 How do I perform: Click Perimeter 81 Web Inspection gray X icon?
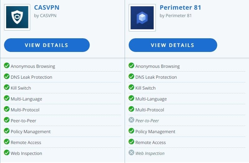pyautogui.click(x=131, y=153)
